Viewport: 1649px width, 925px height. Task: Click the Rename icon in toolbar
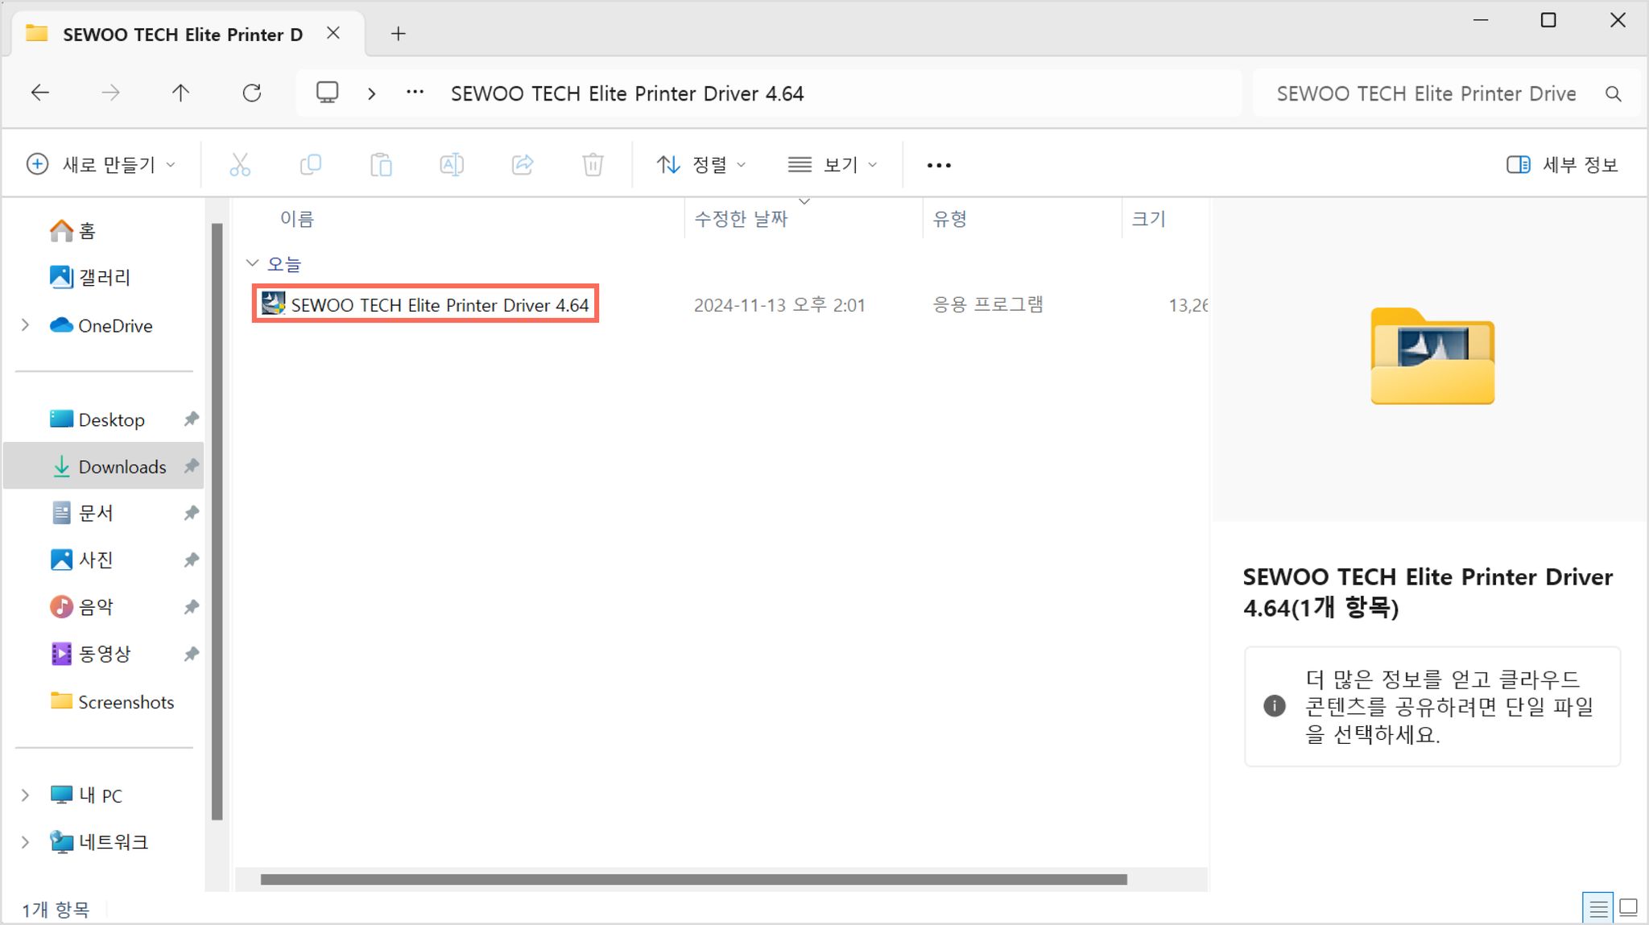coord(452,165)
